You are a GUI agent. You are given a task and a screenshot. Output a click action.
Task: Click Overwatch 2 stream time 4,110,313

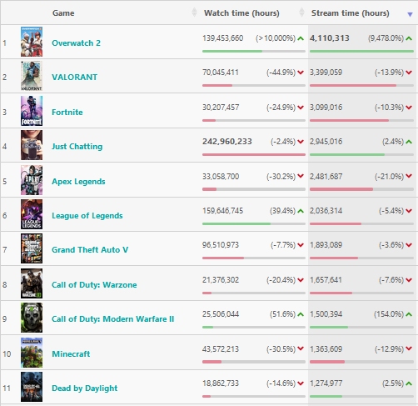[330, 38]
